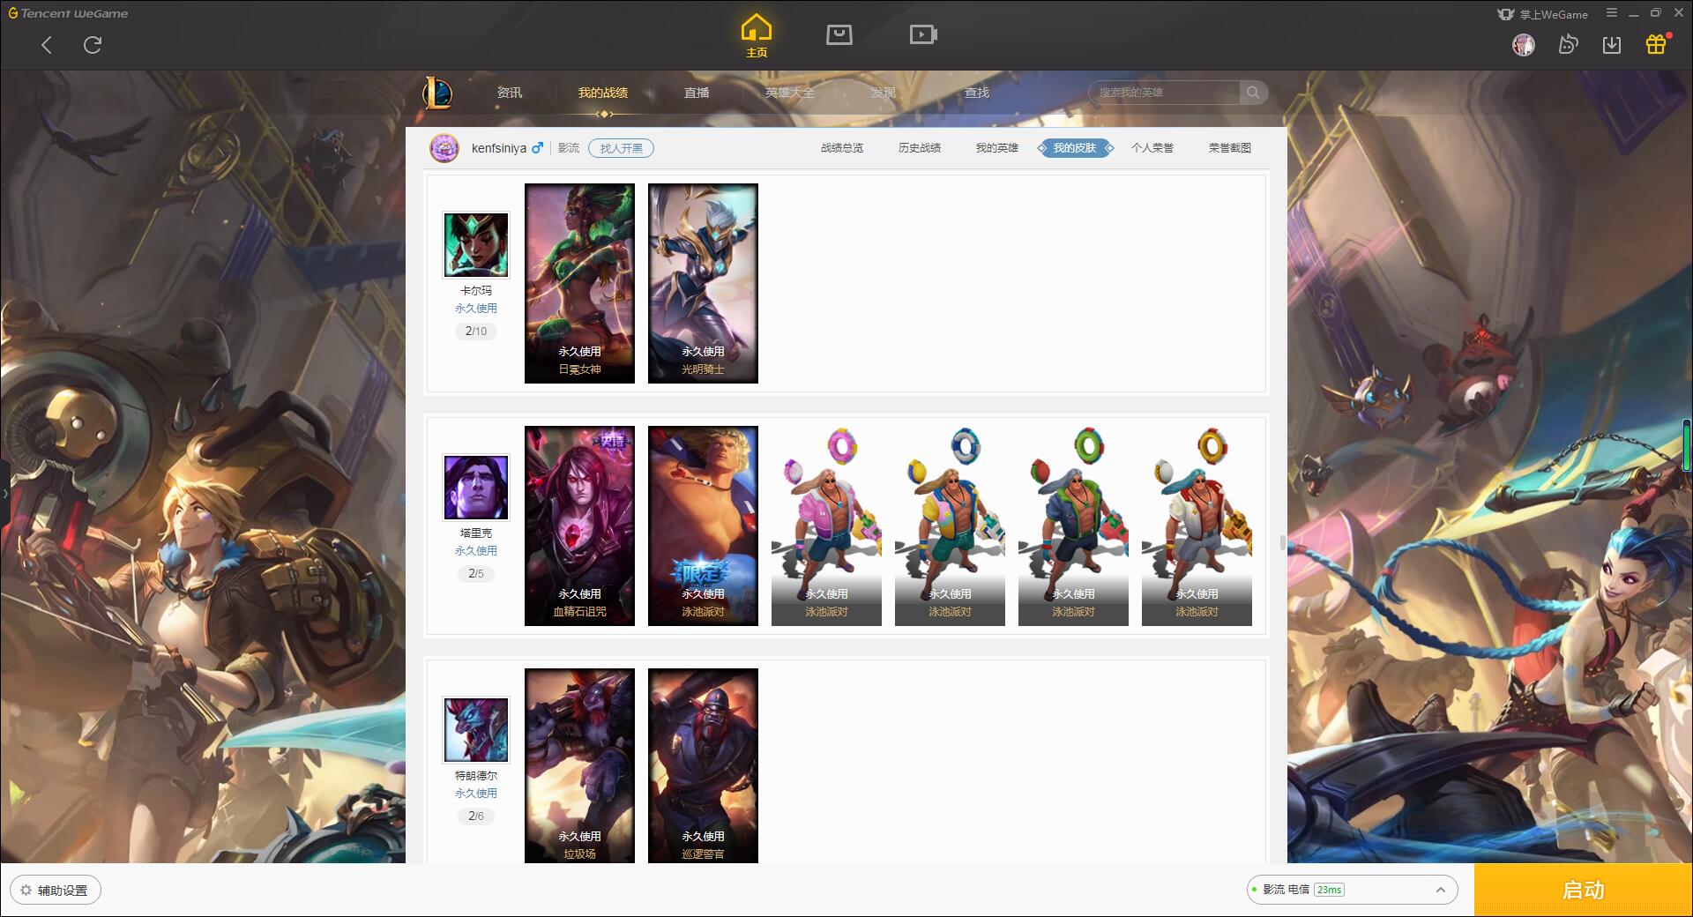Open the 资讯 tab
The image size is (1693, 917).
tap(510, 93)
